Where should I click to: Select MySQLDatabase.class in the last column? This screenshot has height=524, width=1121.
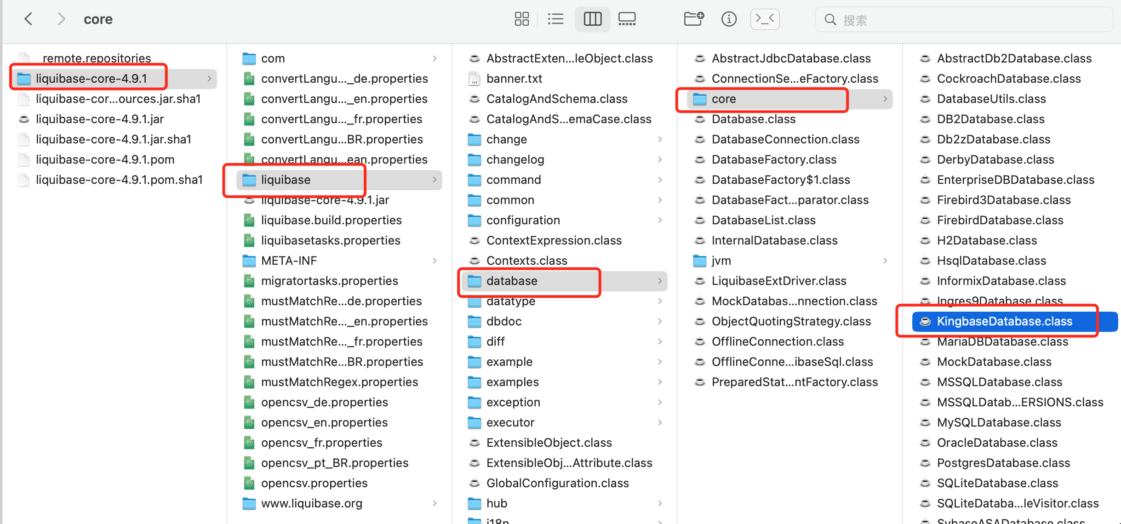click(999, 422)
